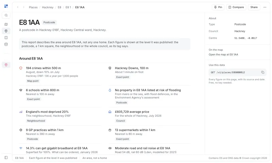Go to Hackney in the breadcrumb

point(48,7)
